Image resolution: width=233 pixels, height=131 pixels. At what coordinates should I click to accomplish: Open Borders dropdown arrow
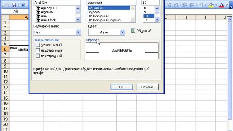pos(206,5)
